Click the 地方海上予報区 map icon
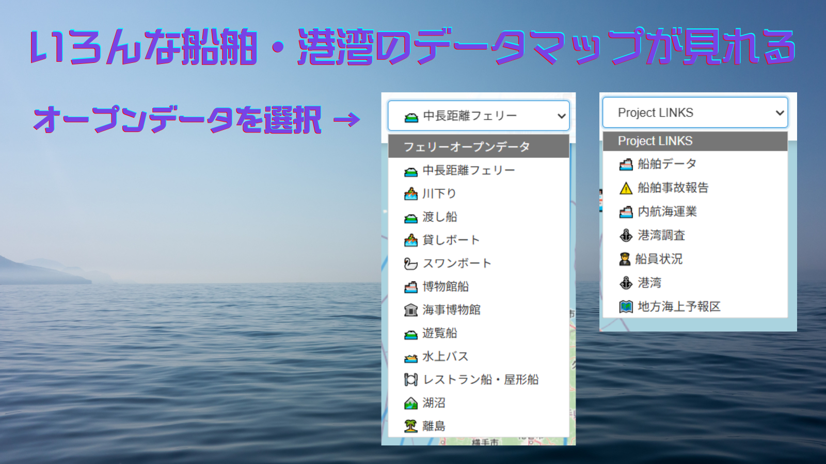The image size is (826, 464). 625,306
